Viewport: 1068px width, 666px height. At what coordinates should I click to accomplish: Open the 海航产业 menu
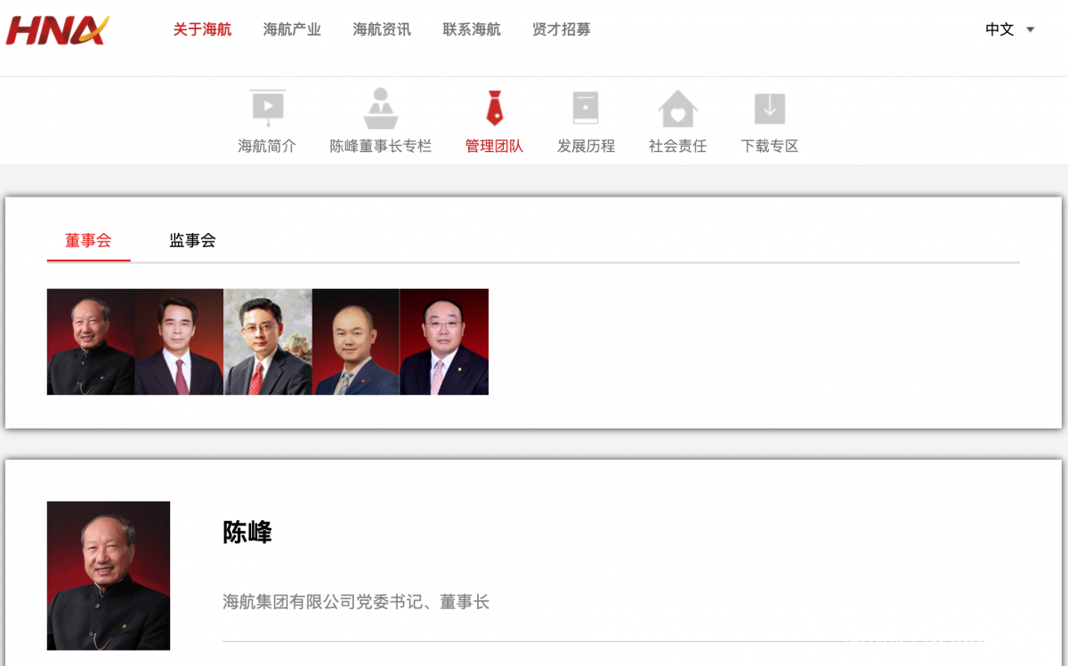click(x=292, y=29)
